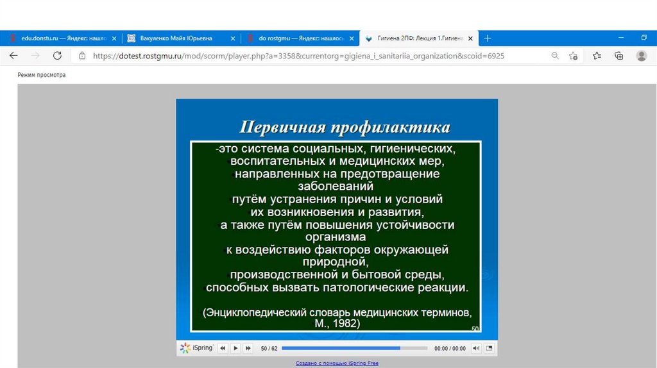Click the 00:00 / 00:00 time display
Viewport: 657px width, 368px height.
tap(450, 348)
